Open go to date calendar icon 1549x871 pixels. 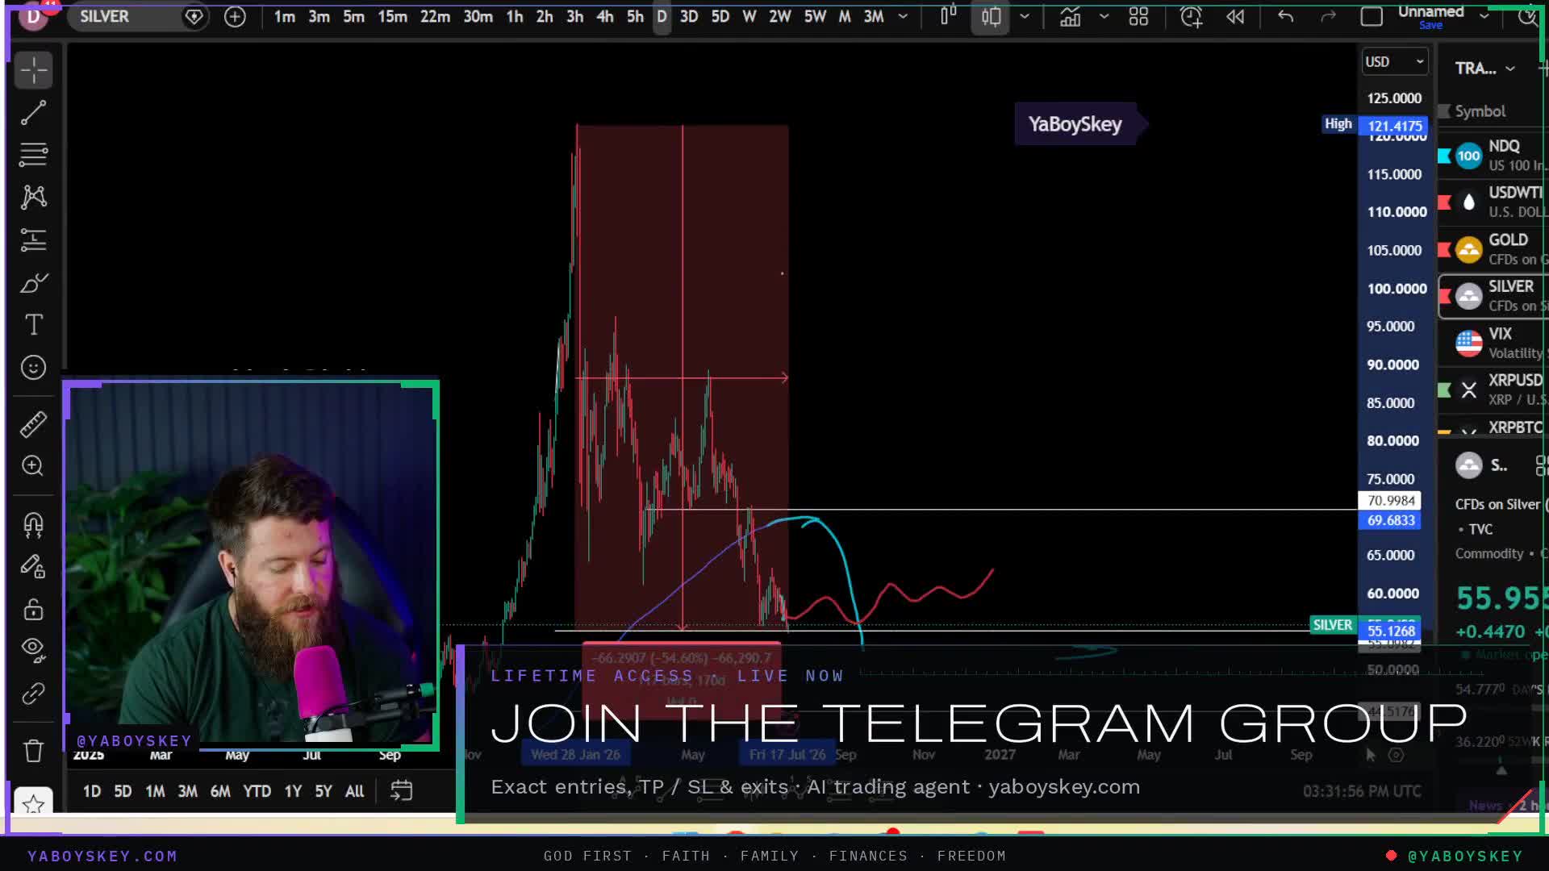coord(401,791)
